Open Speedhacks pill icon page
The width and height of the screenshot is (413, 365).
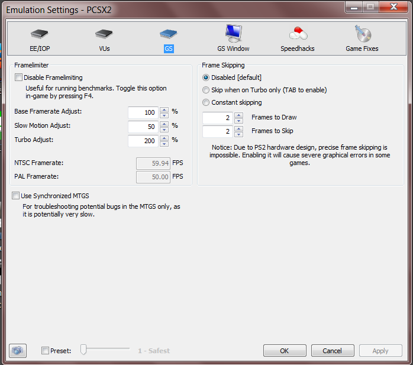(x=298, y=33)
